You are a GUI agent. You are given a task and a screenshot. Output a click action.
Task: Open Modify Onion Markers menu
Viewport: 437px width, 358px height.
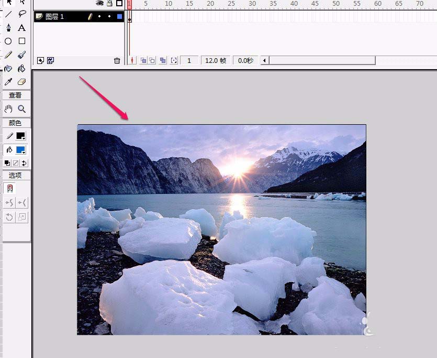[x=174, y=60]
